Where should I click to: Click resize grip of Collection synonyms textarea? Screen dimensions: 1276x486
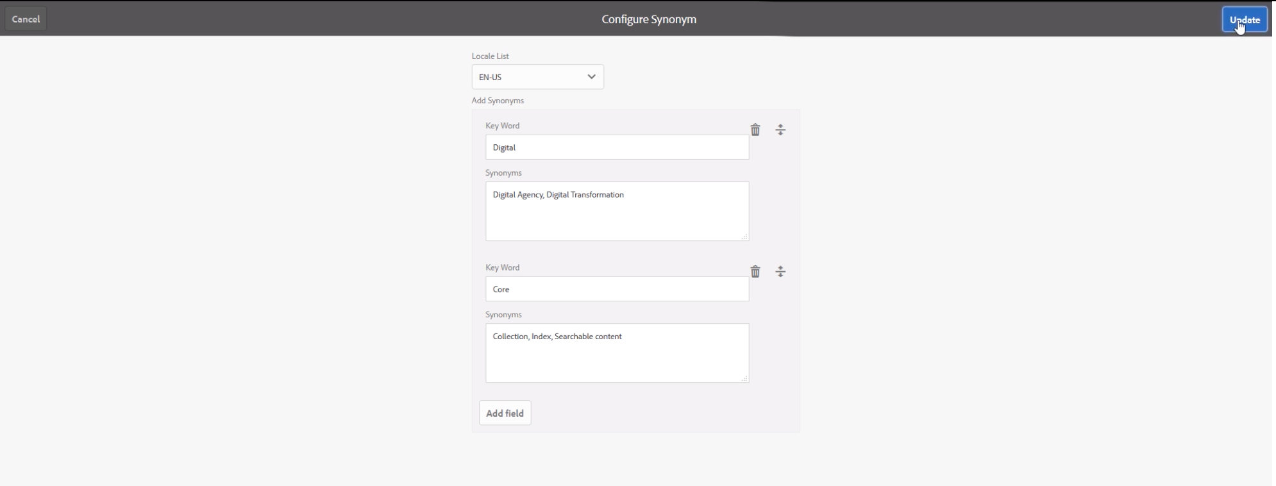coord(744,379)
